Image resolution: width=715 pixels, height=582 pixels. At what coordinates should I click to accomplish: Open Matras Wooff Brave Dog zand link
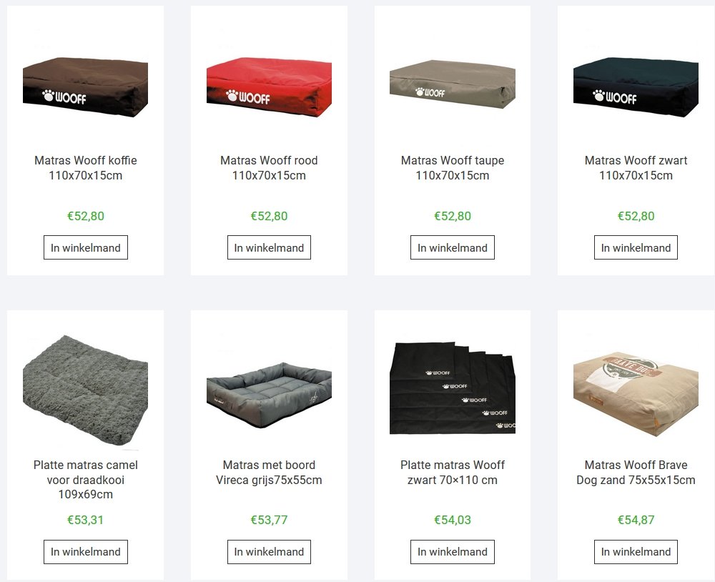pos(636,473)
